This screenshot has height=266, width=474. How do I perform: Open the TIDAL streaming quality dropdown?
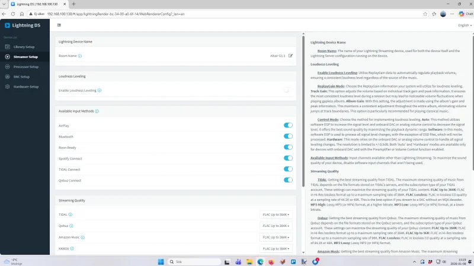pyautogui.click(x=276, y=214)
